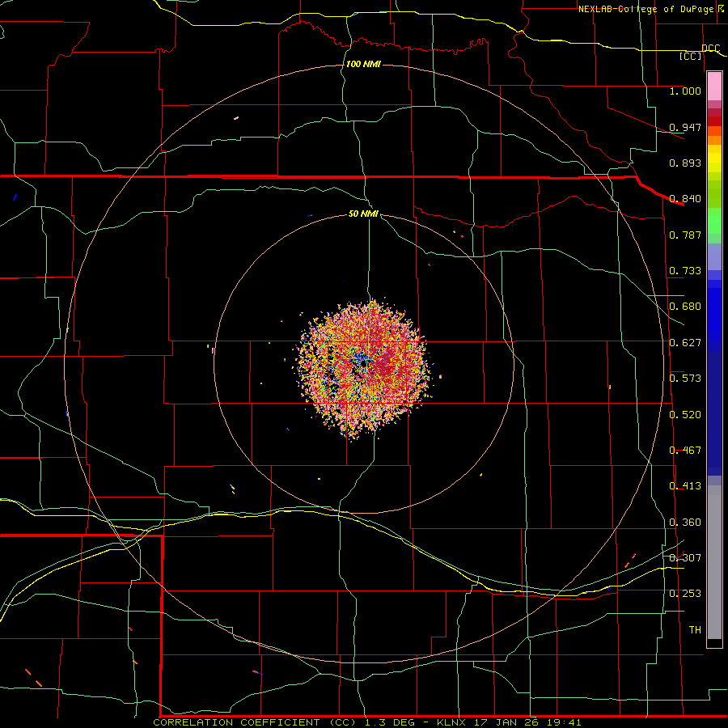Image resolution: width=728 pixels, height=728 pixels.
Task: Click the 0.947 scale value
Action: pos(685,127)
